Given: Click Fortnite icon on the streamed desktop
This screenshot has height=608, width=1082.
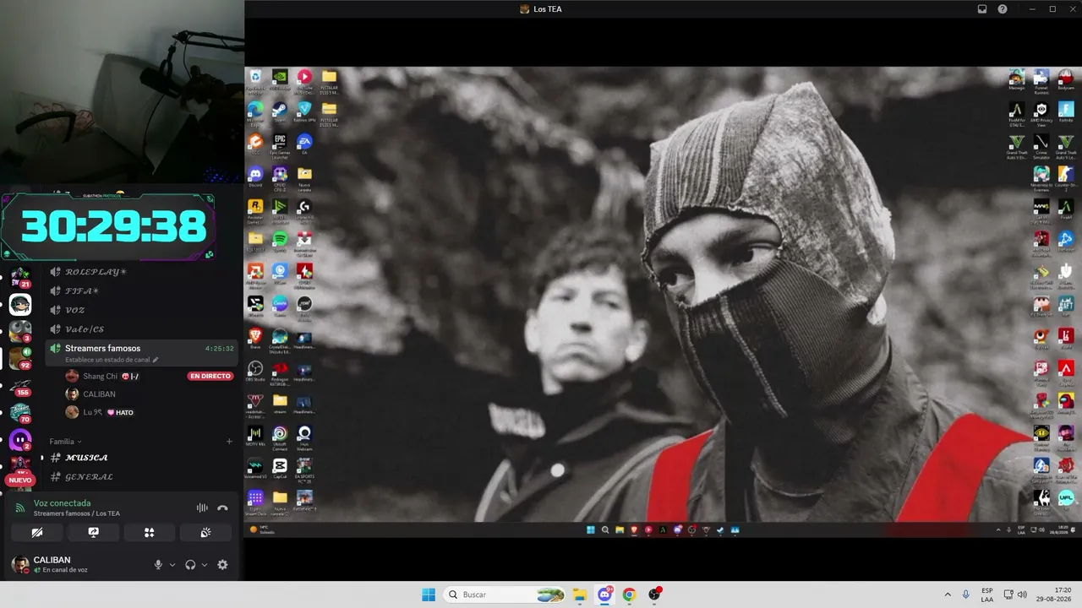Looking at the screenshot, I should click(1066, 111).
